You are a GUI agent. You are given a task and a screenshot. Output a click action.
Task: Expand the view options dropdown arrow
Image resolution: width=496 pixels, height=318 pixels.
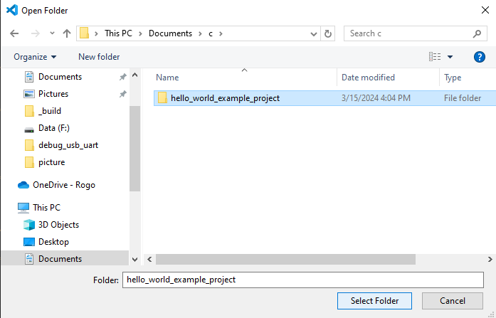tap(450, 57)
